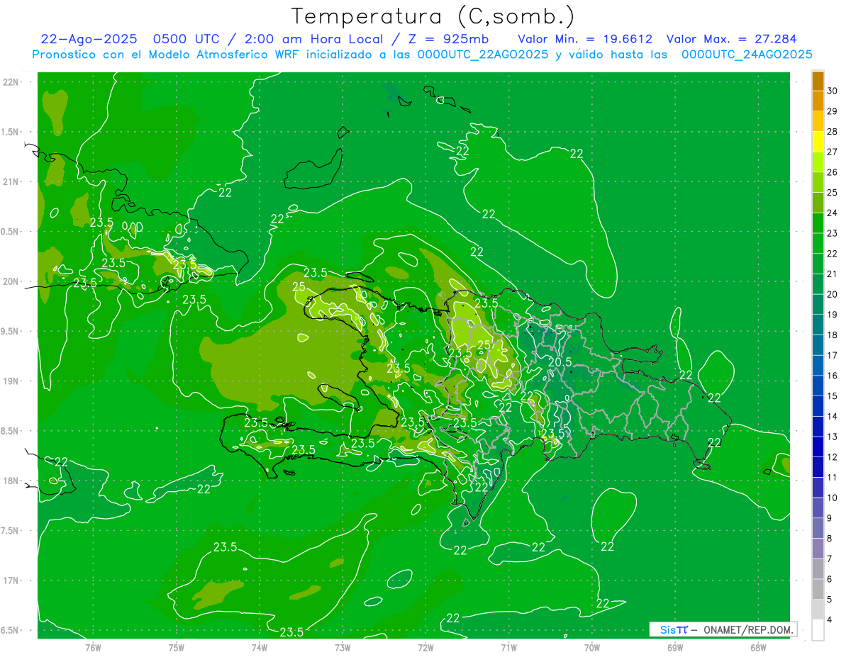The image size is (851, 657).
Task: Click the "0000UTC_24AGO2025" valid-until time
Action: click(747, 55)
